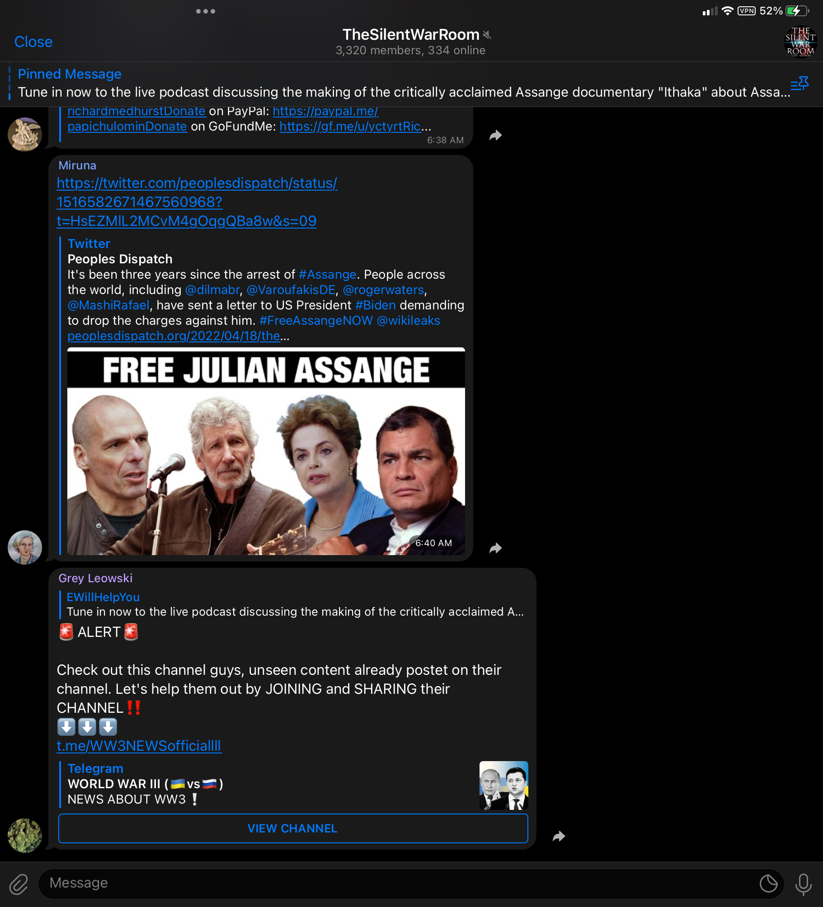This screenshot has width=823, height=907.
Task: Open peoplesdispatch.org article link
Action: click(174, 336)
